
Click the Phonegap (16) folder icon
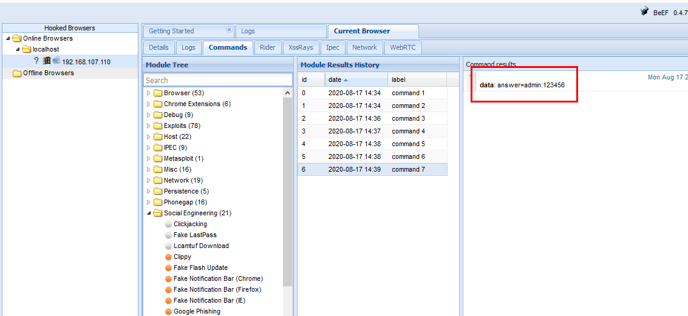pos(157,203)
